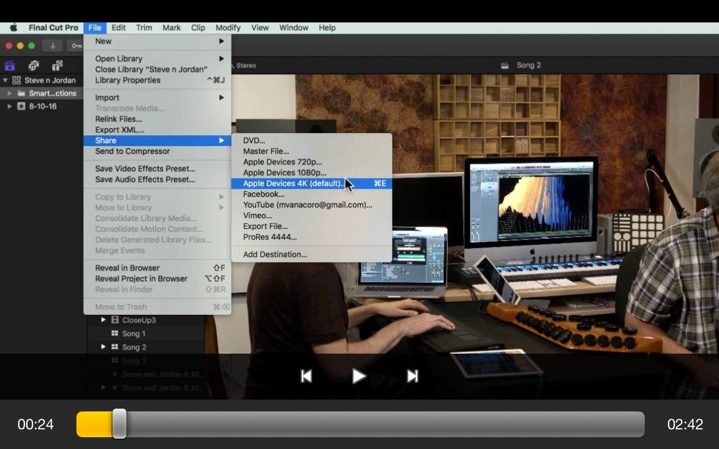Screen dimensions: 719x449
Task: Click the CloseUp3 filmstrip icon
Action: pos(115,320)
